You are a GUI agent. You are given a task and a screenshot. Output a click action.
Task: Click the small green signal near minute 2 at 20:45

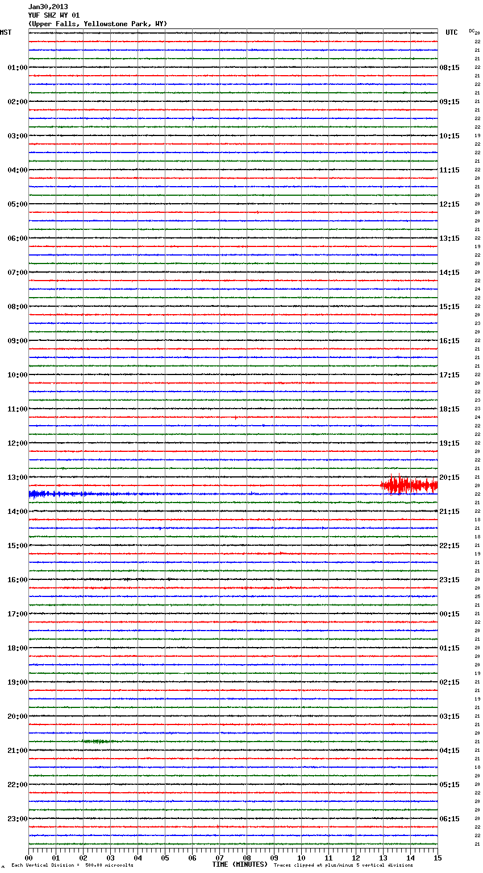pyautogui.click(x=98, y=742)
